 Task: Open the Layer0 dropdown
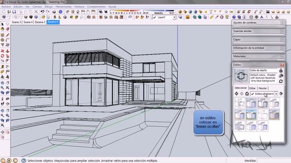tap(174, 17)
